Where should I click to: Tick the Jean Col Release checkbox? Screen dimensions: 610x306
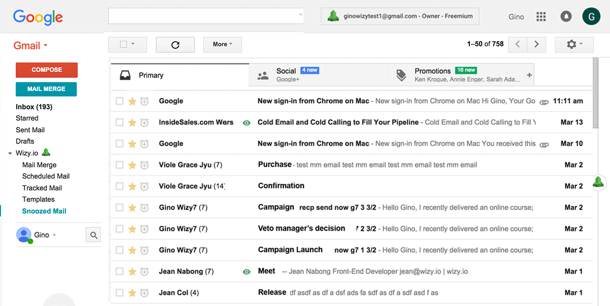click(120, 293)
